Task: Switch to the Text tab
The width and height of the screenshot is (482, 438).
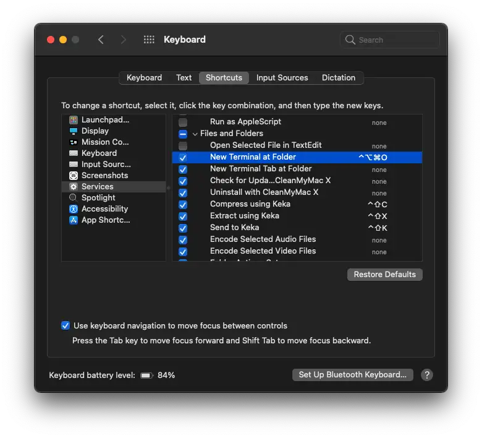Action: [184, 77]
